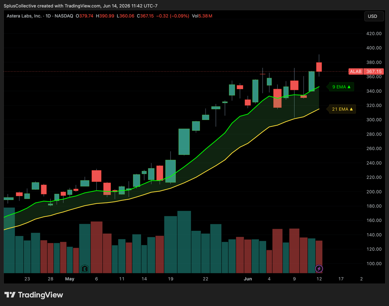Click the change value −0.32 (−0.09%)
The width and height of the screenshot is (389, 306).
pyautogui.click(x=173, y=16)
